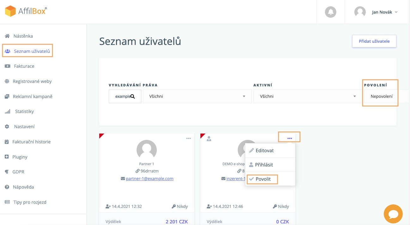Click the search magnifier icon
The height and width of the screenshot is (225, 410).
133,97
